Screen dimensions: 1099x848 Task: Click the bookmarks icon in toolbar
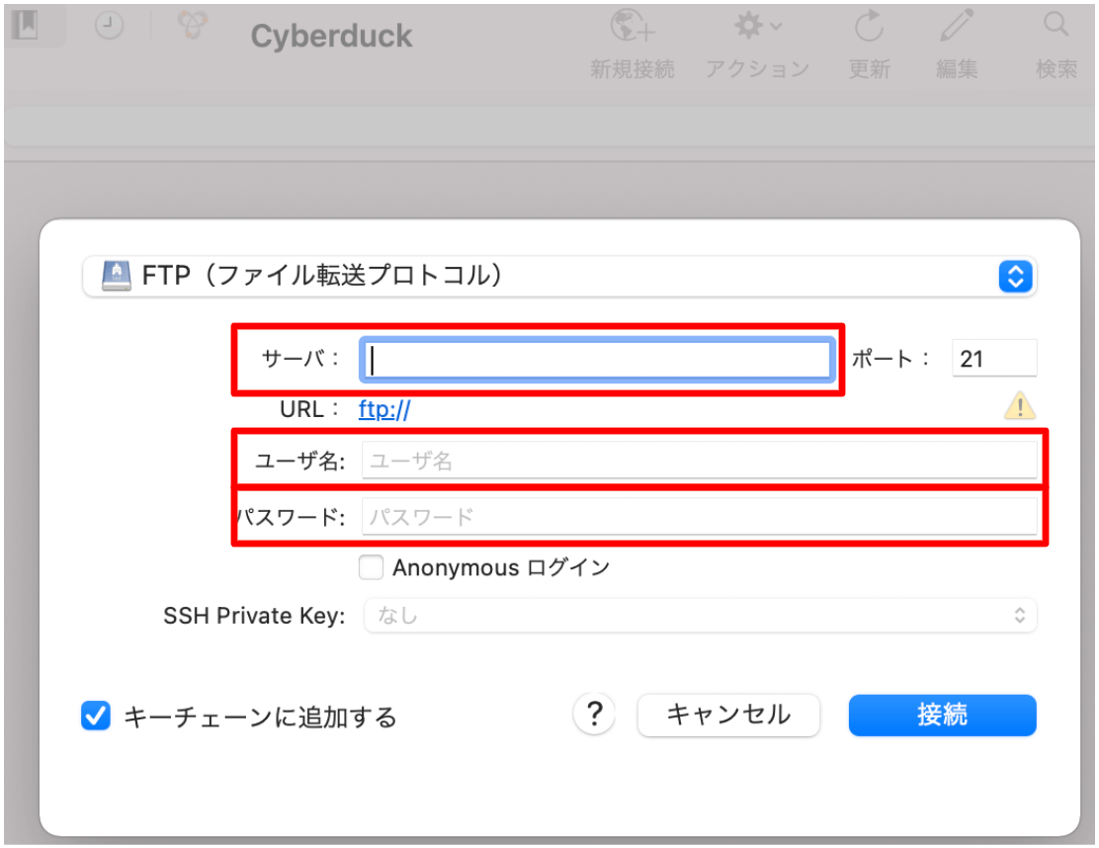(28, 26)
